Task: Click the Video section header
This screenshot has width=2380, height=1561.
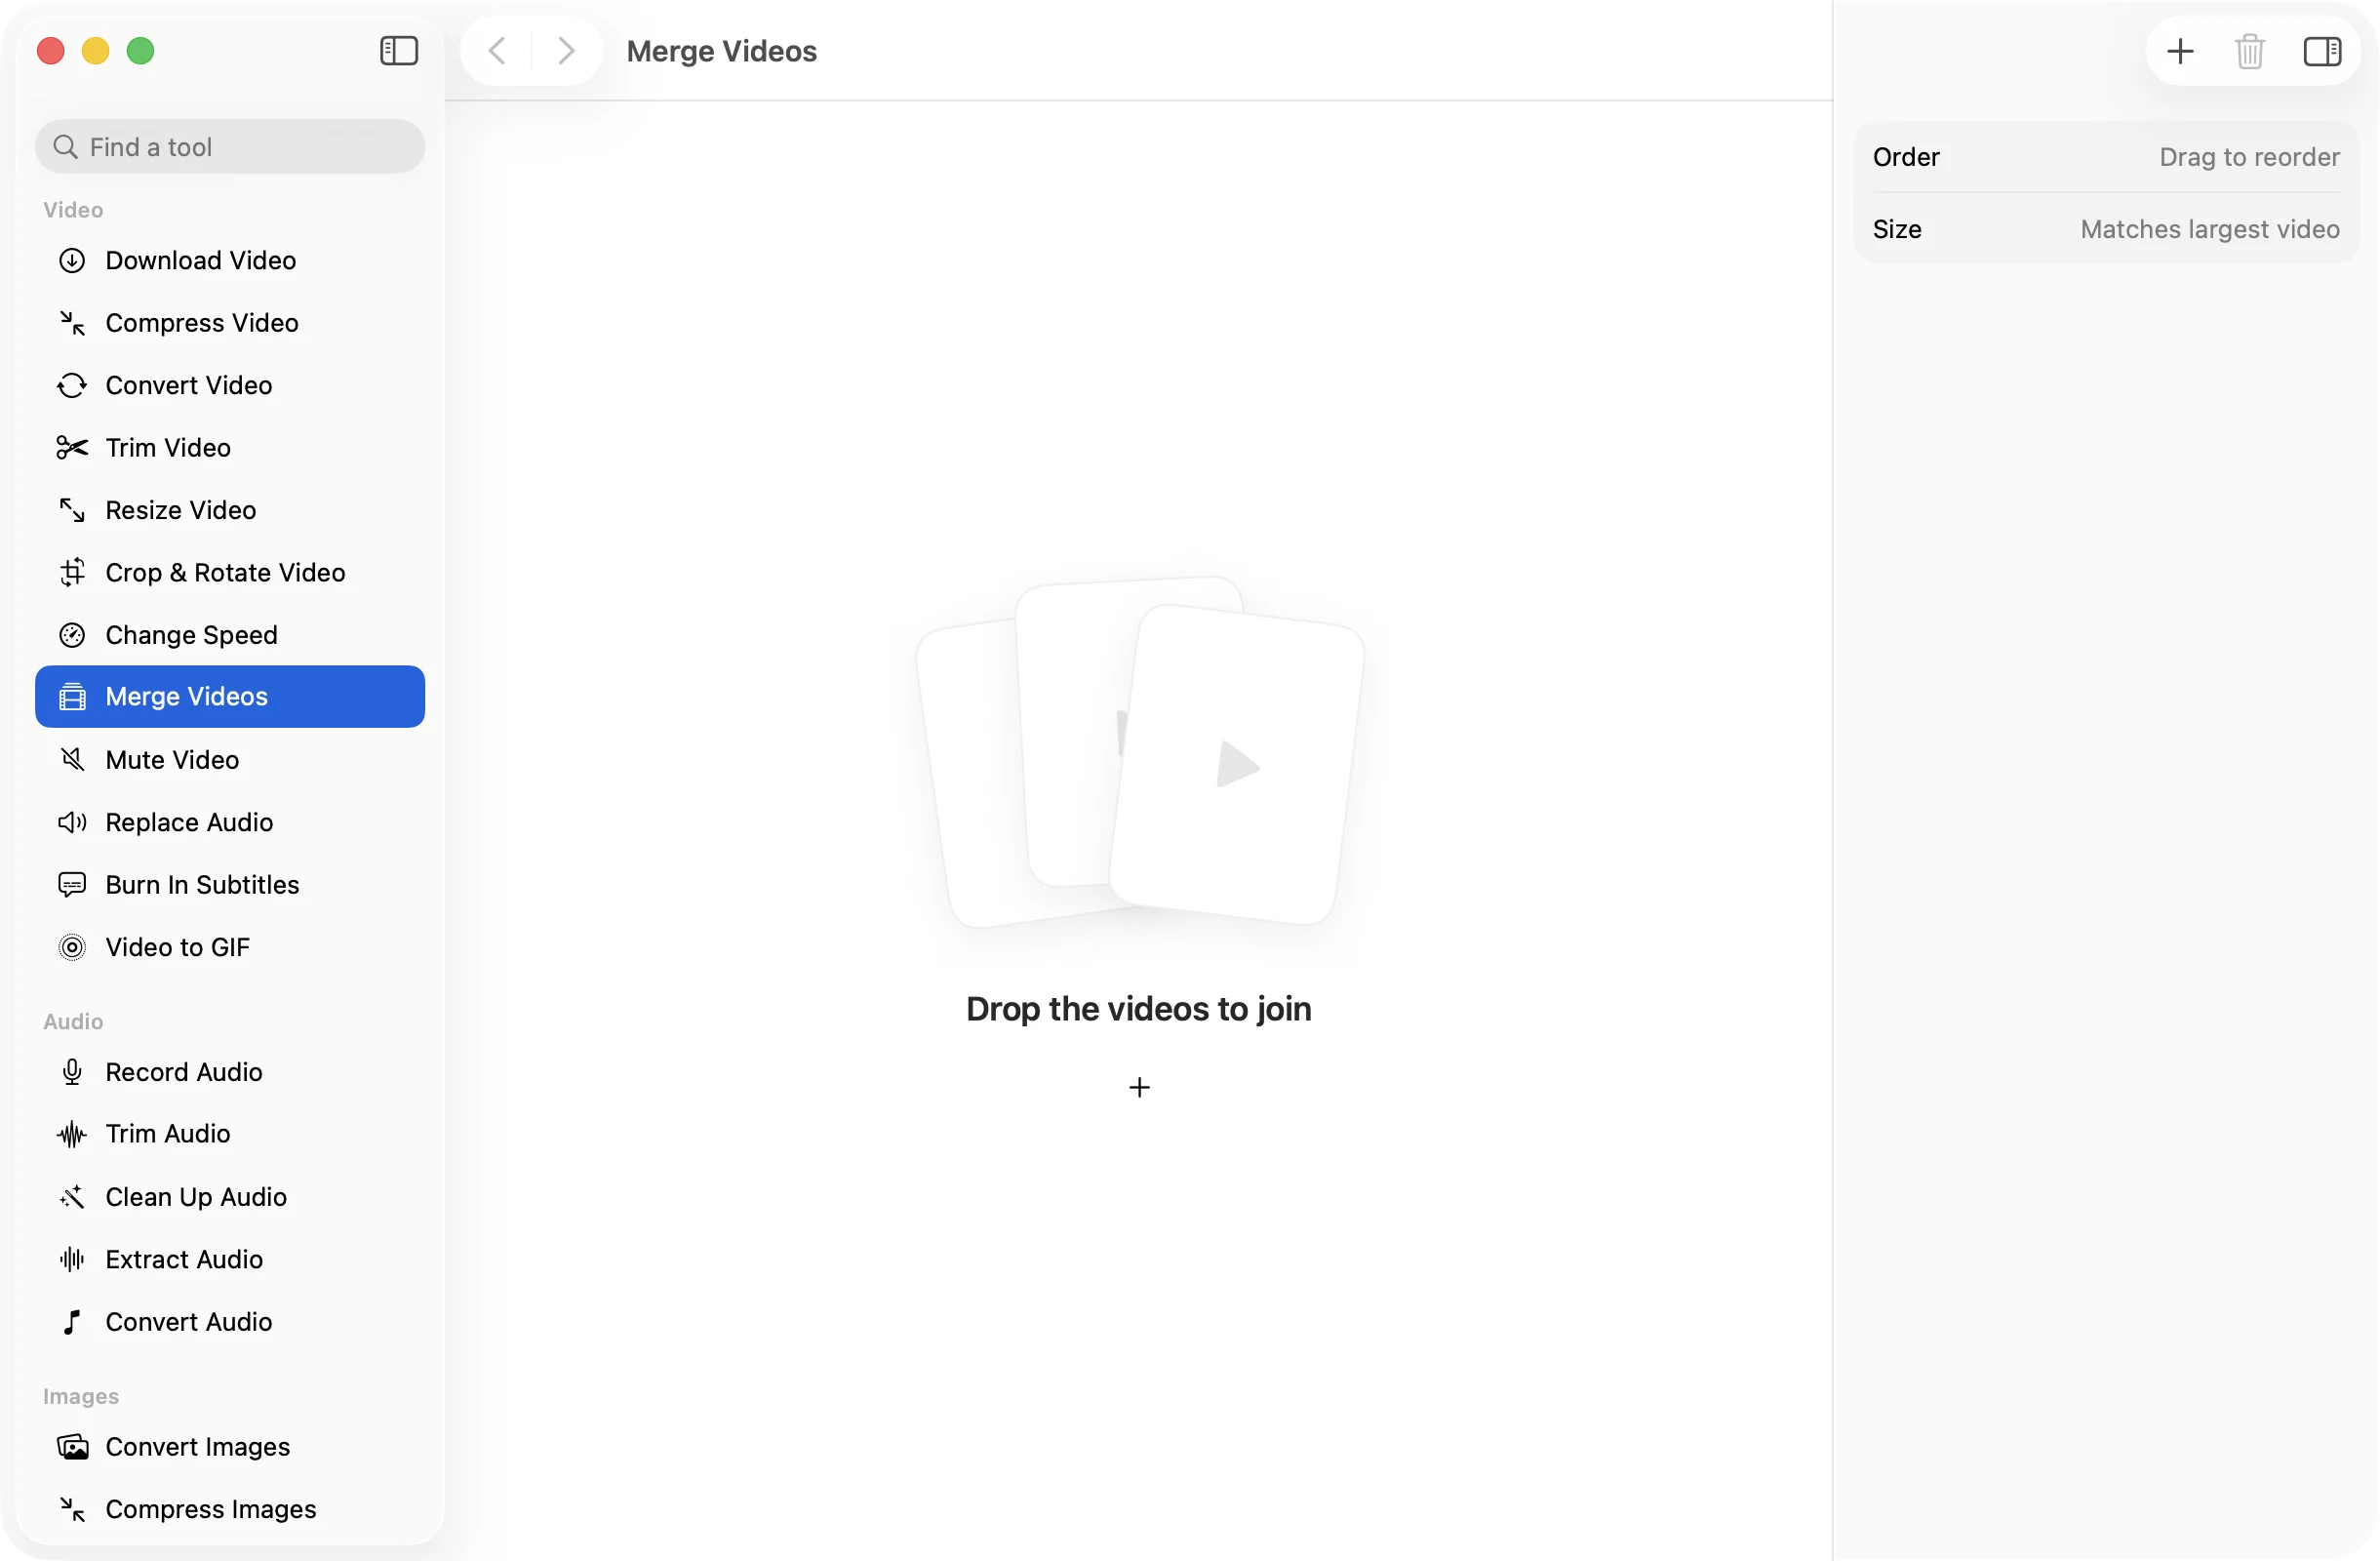Action: (73, 210)
